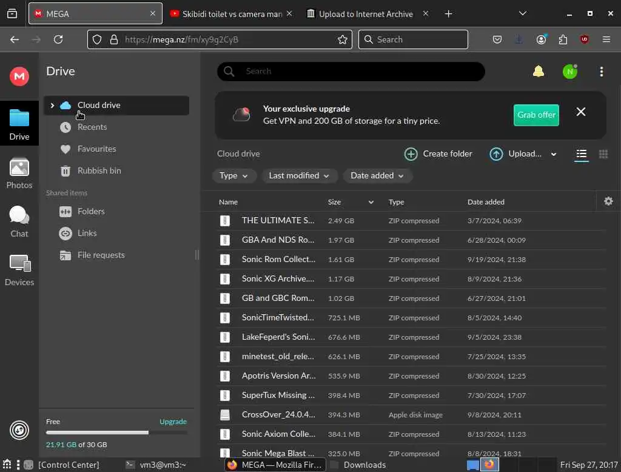Select CrossOver_24.0.4... disk image file

[x=411, y=415]
